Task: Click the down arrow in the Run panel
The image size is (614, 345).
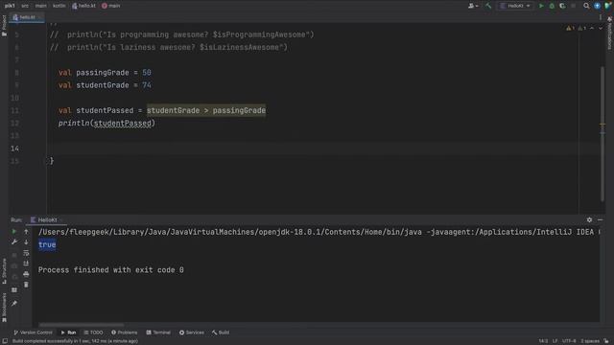Action: point(26,242)
